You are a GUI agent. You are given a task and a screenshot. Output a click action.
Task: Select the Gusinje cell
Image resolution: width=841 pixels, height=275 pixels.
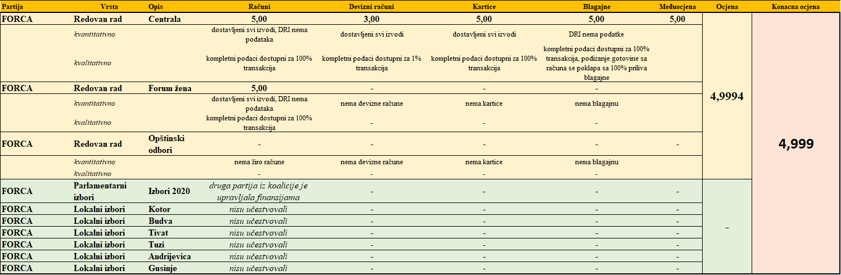click(163, 268)
